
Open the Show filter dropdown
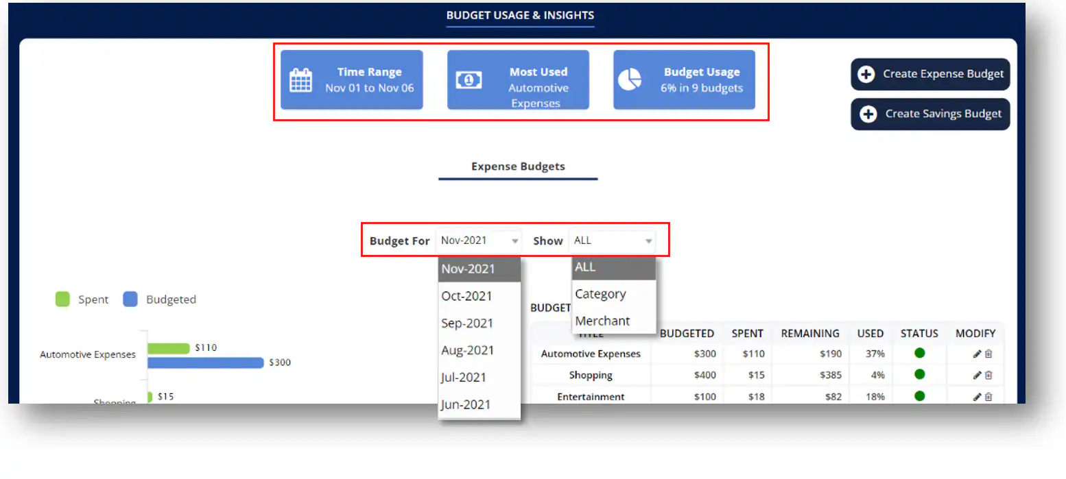pyautogui.click(x=613, y=241)
